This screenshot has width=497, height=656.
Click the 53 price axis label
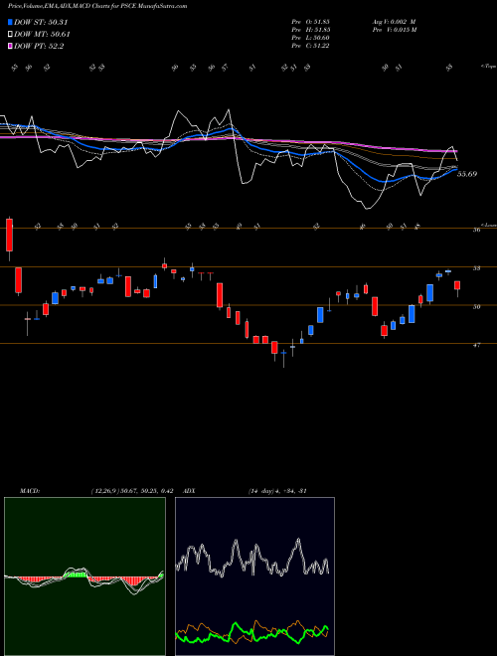(476, 268)
